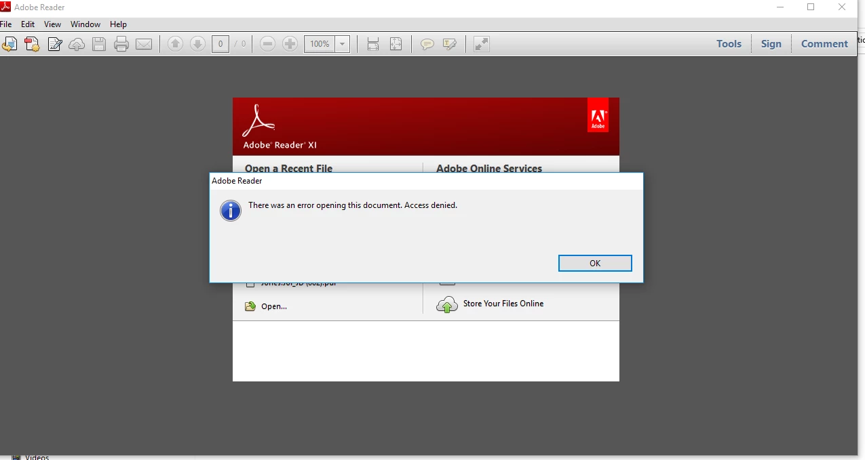This screenshot has width=865, height=460.
Task: Click the previous page up arrow
Action: pos(175,44)
